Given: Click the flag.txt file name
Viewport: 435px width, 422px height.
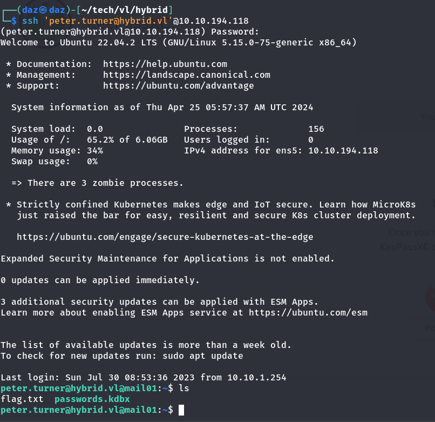Looking at the screenshot, I should click(22, 399).
